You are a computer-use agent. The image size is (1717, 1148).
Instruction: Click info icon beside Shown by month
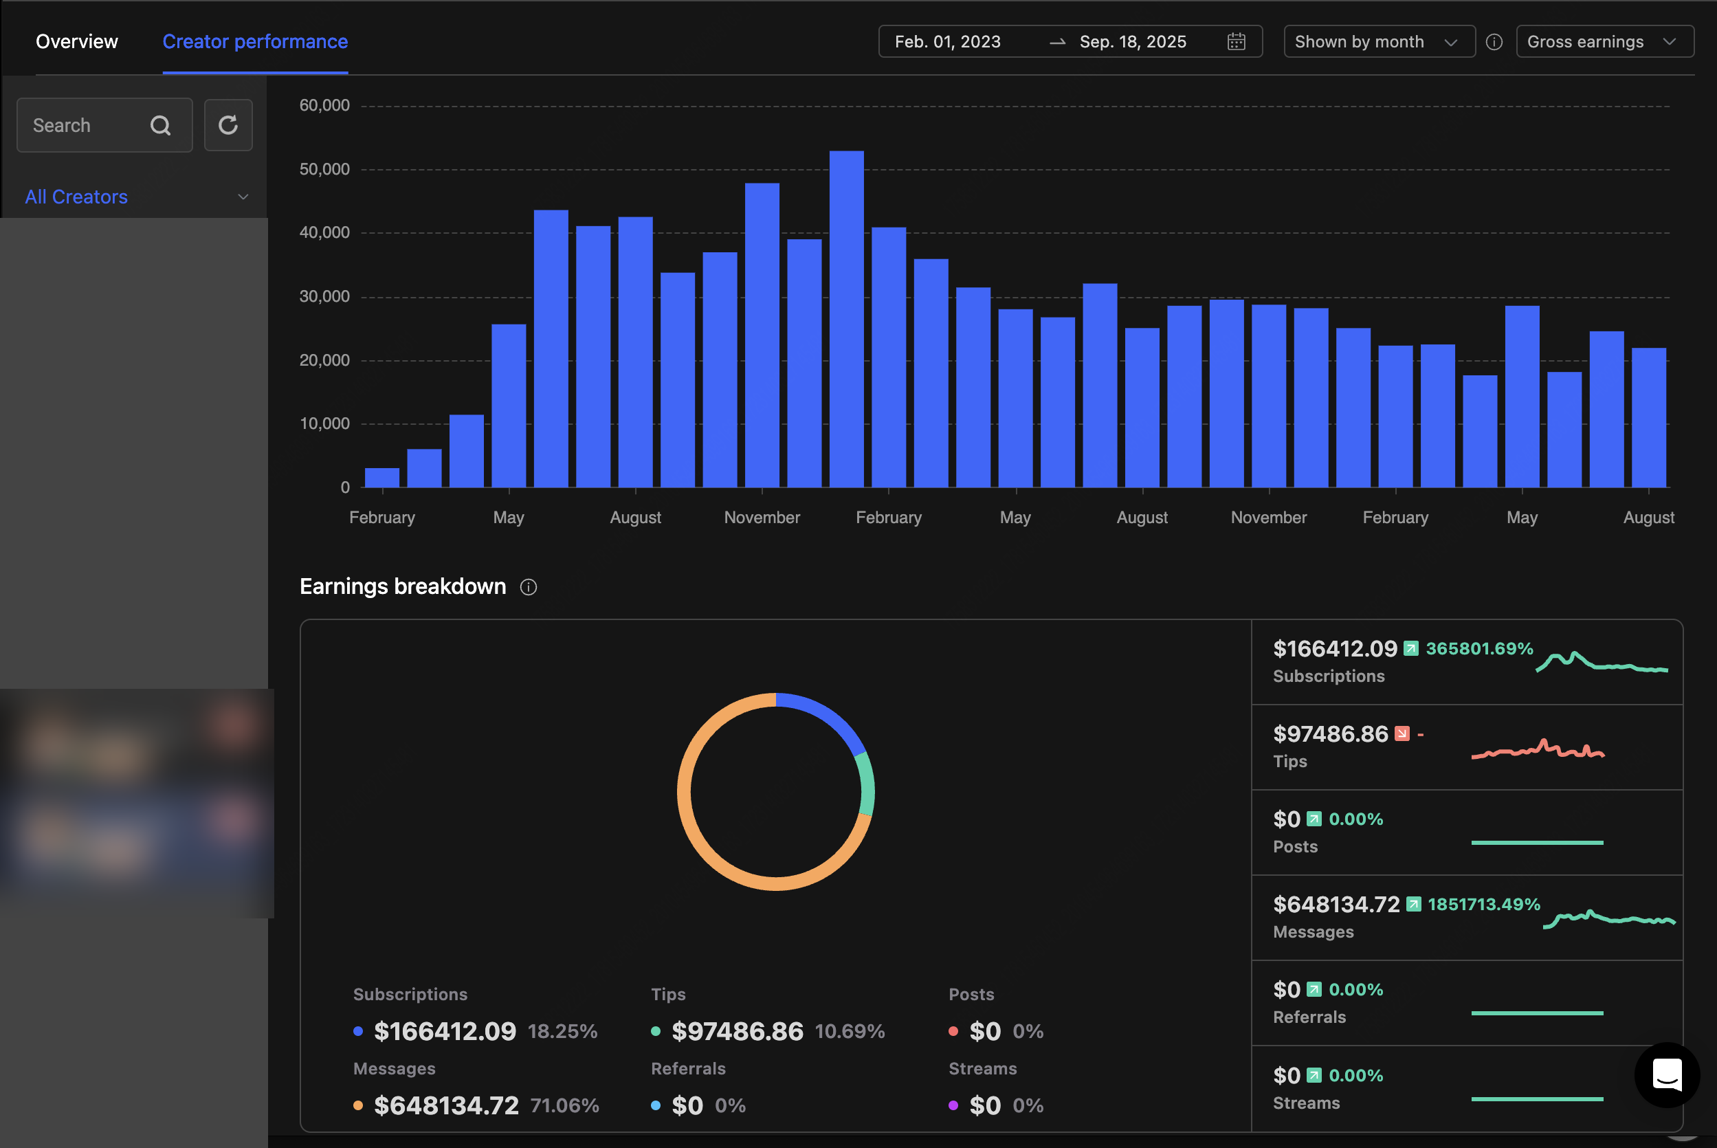[1494, 42]
